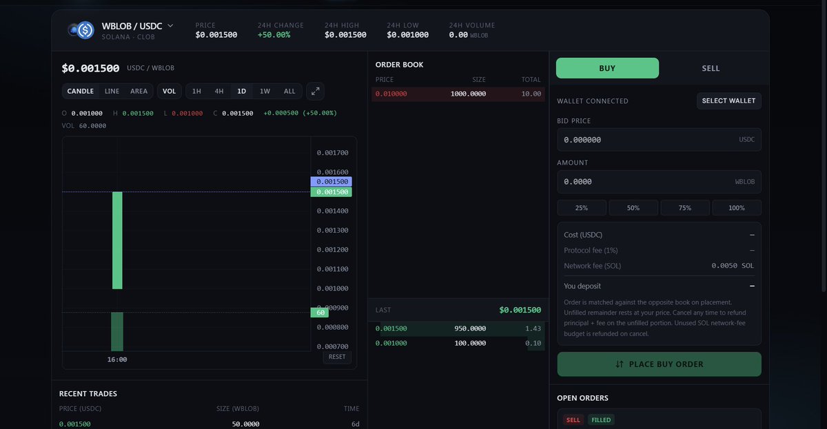Click the OPEN ORDERS heading
The height and width of the screenshot is (429, 827).
tap(582, 398)
